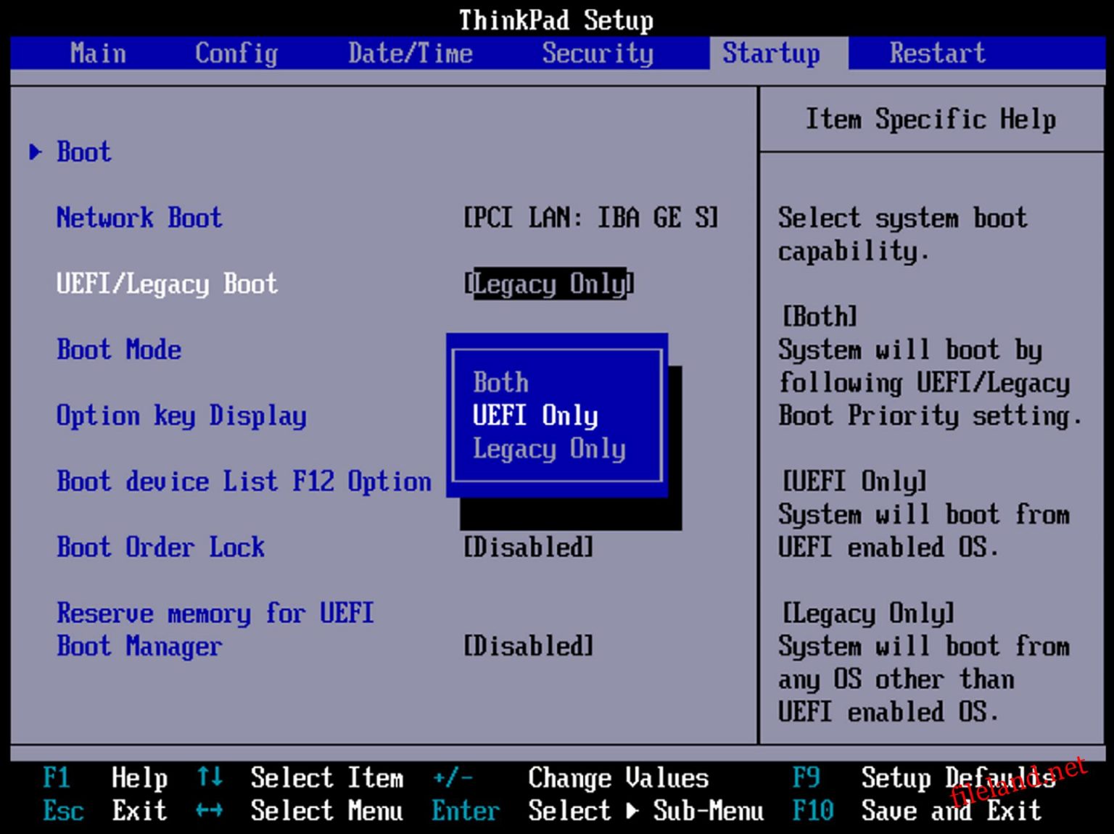Screen dimensions: 1114x834
Task: Select the Date/Time tab
Action: pos(410,53)
